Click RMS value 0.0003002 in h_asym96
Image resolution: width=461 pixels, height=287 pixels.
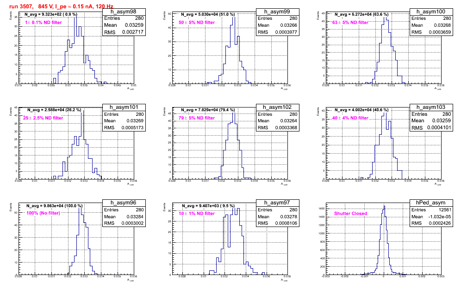pos(132,223)
